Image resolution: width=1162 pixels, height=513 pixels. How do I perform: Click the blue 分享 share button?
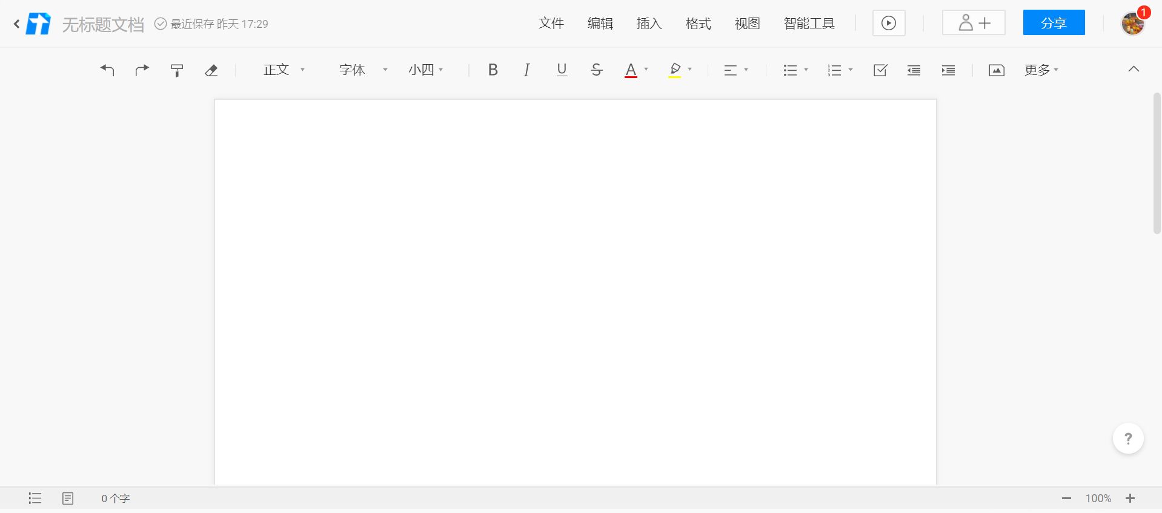[1054, 23]
